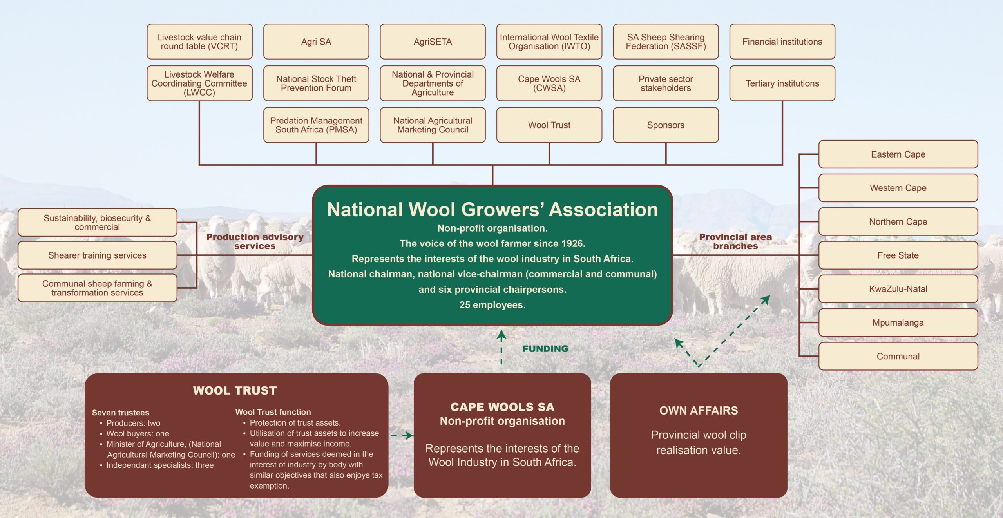This screenshot has width=1003, height=518.
Task: Click National & Provincial Departments of Agriculture
Action: point(433,83)
